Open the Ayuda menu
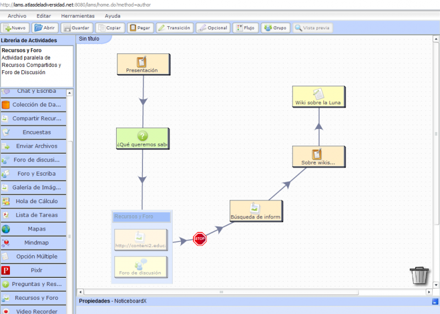 click(x=113, y=16)
